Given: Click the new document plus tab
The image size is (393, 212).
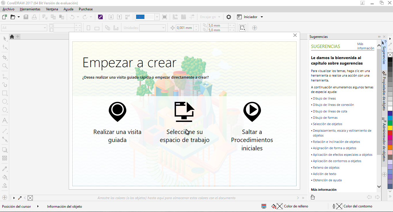Looking at the screenshot, I should coord(18,36).
